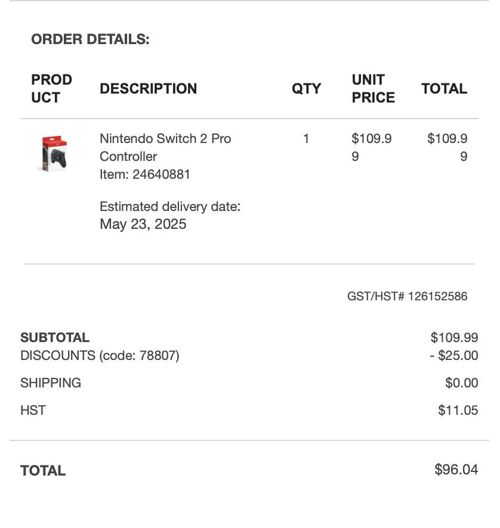Select the HST amount $11.05
This screenshot has height=528, width=500.
click(458, 411)
